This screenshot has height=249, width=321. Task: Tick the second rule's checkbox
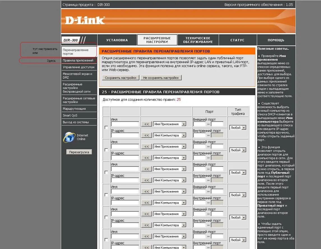(106, 150)
